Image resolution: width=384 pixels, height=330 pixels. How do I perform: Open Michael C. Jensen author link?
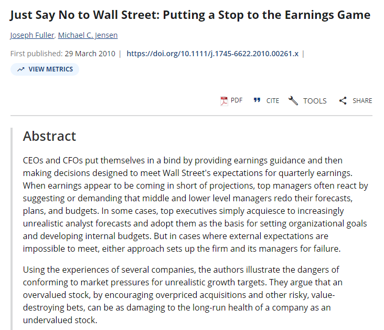(x=88, y=35)
